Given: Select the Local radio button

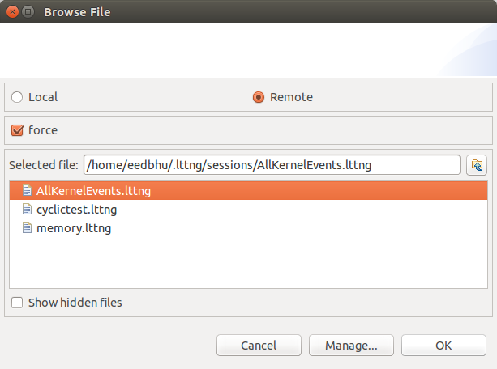Looking at the screenshot, I should tap(17, 97).
